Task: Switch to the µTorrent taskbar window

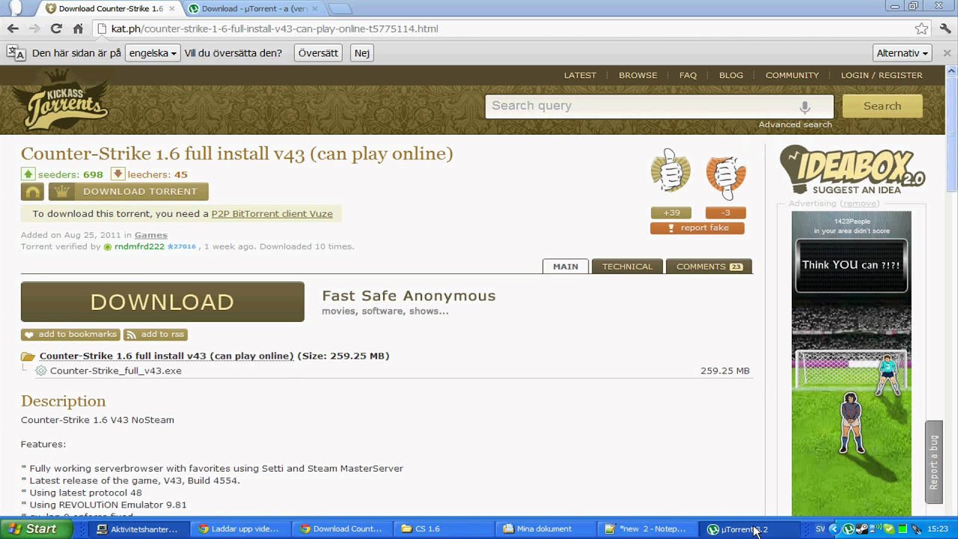Action: (x=750, y=529)
